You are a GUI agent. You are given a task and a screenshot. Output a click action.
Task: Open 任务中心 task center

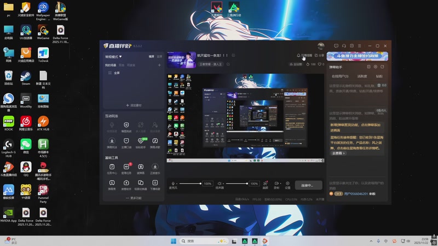(x=112, y=169)
